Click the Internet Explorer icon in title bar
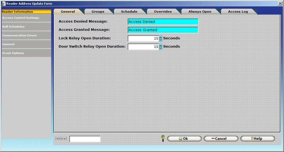 (4, 4)
